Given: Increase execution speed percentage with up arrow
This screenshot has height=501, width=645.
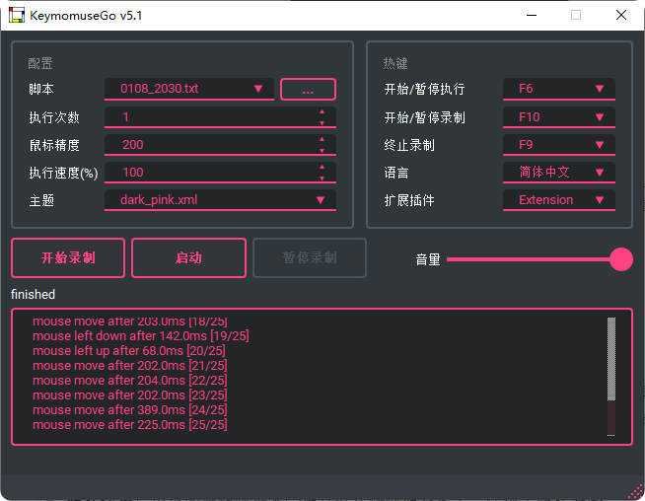Looking at the screenshot, I should pyautogui.click(x=322, y=167).
